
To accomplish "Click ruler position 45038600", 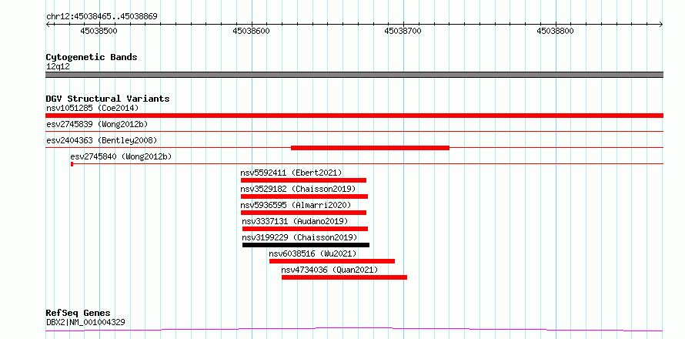I will (251, 31).
